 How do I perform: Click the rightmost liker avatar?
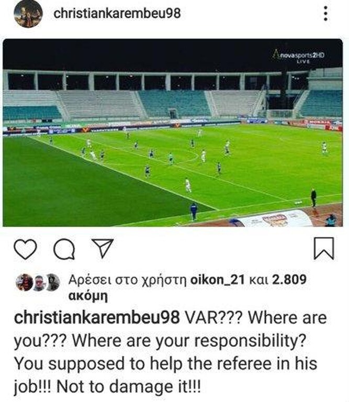coord(52,283)
